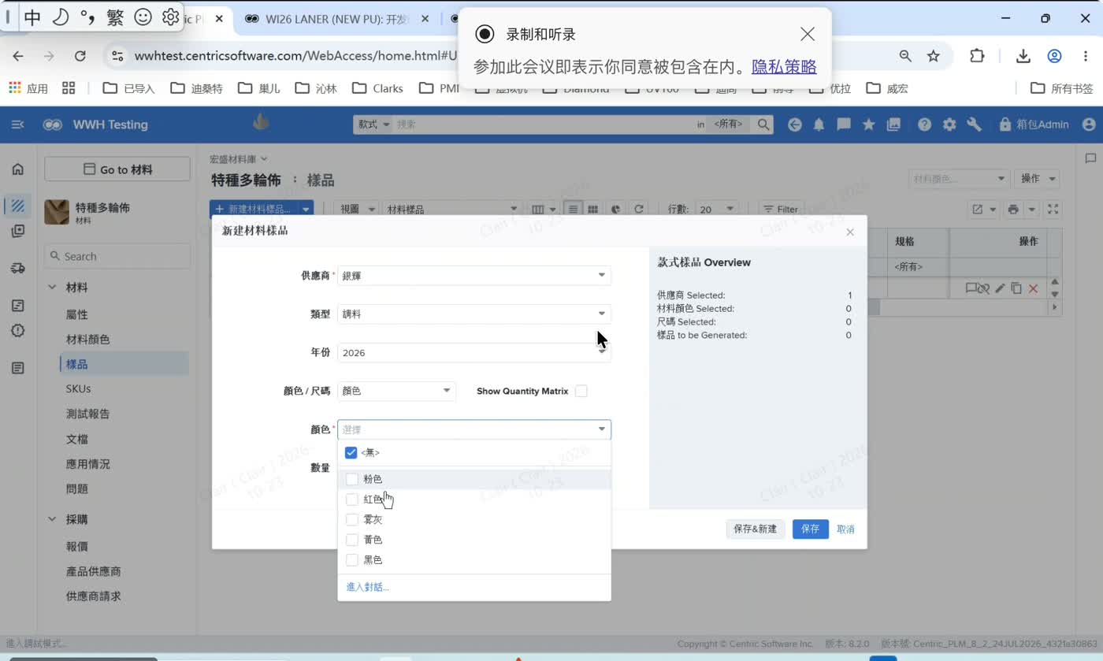Check the 黃色 color option
Image resolution: width=1103 pixels, height=661 pixels.
(351, 540)
